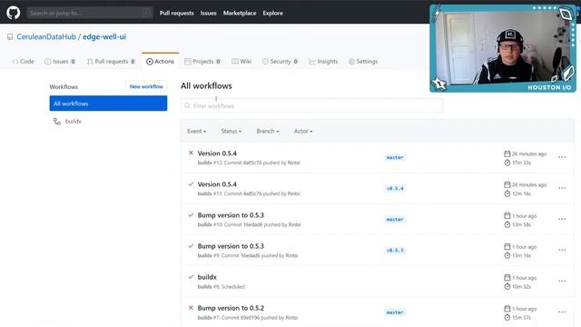581x327 pixels.
Task: Open Explore in top navigation
Action: coord(272,13)
